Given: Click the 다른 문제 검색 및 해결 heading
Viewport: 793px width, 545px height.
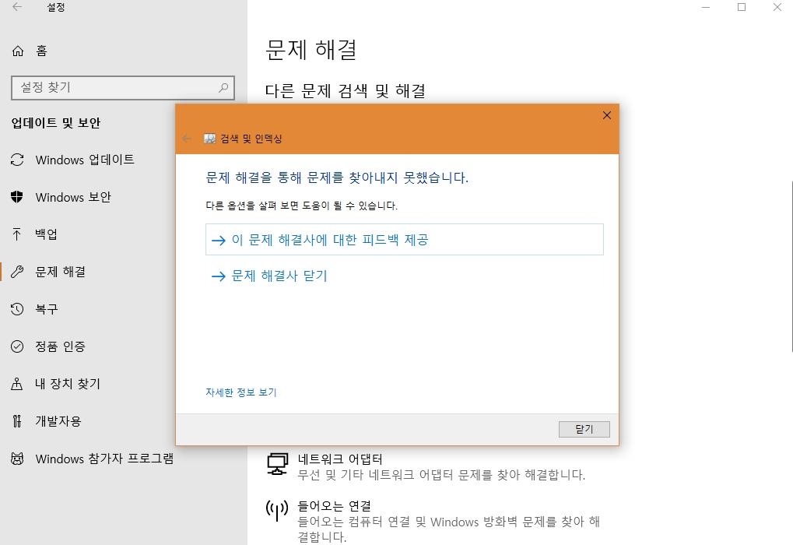Looking at the screenshot, I should click(346, 91).
